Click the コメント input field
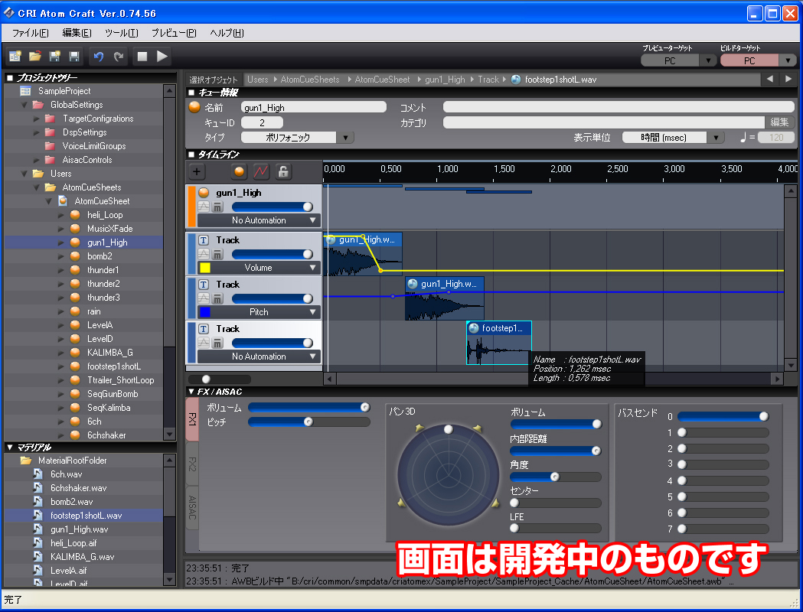This screenshot has height=612, width=803. pyautogui.click(x=618, y=108)
